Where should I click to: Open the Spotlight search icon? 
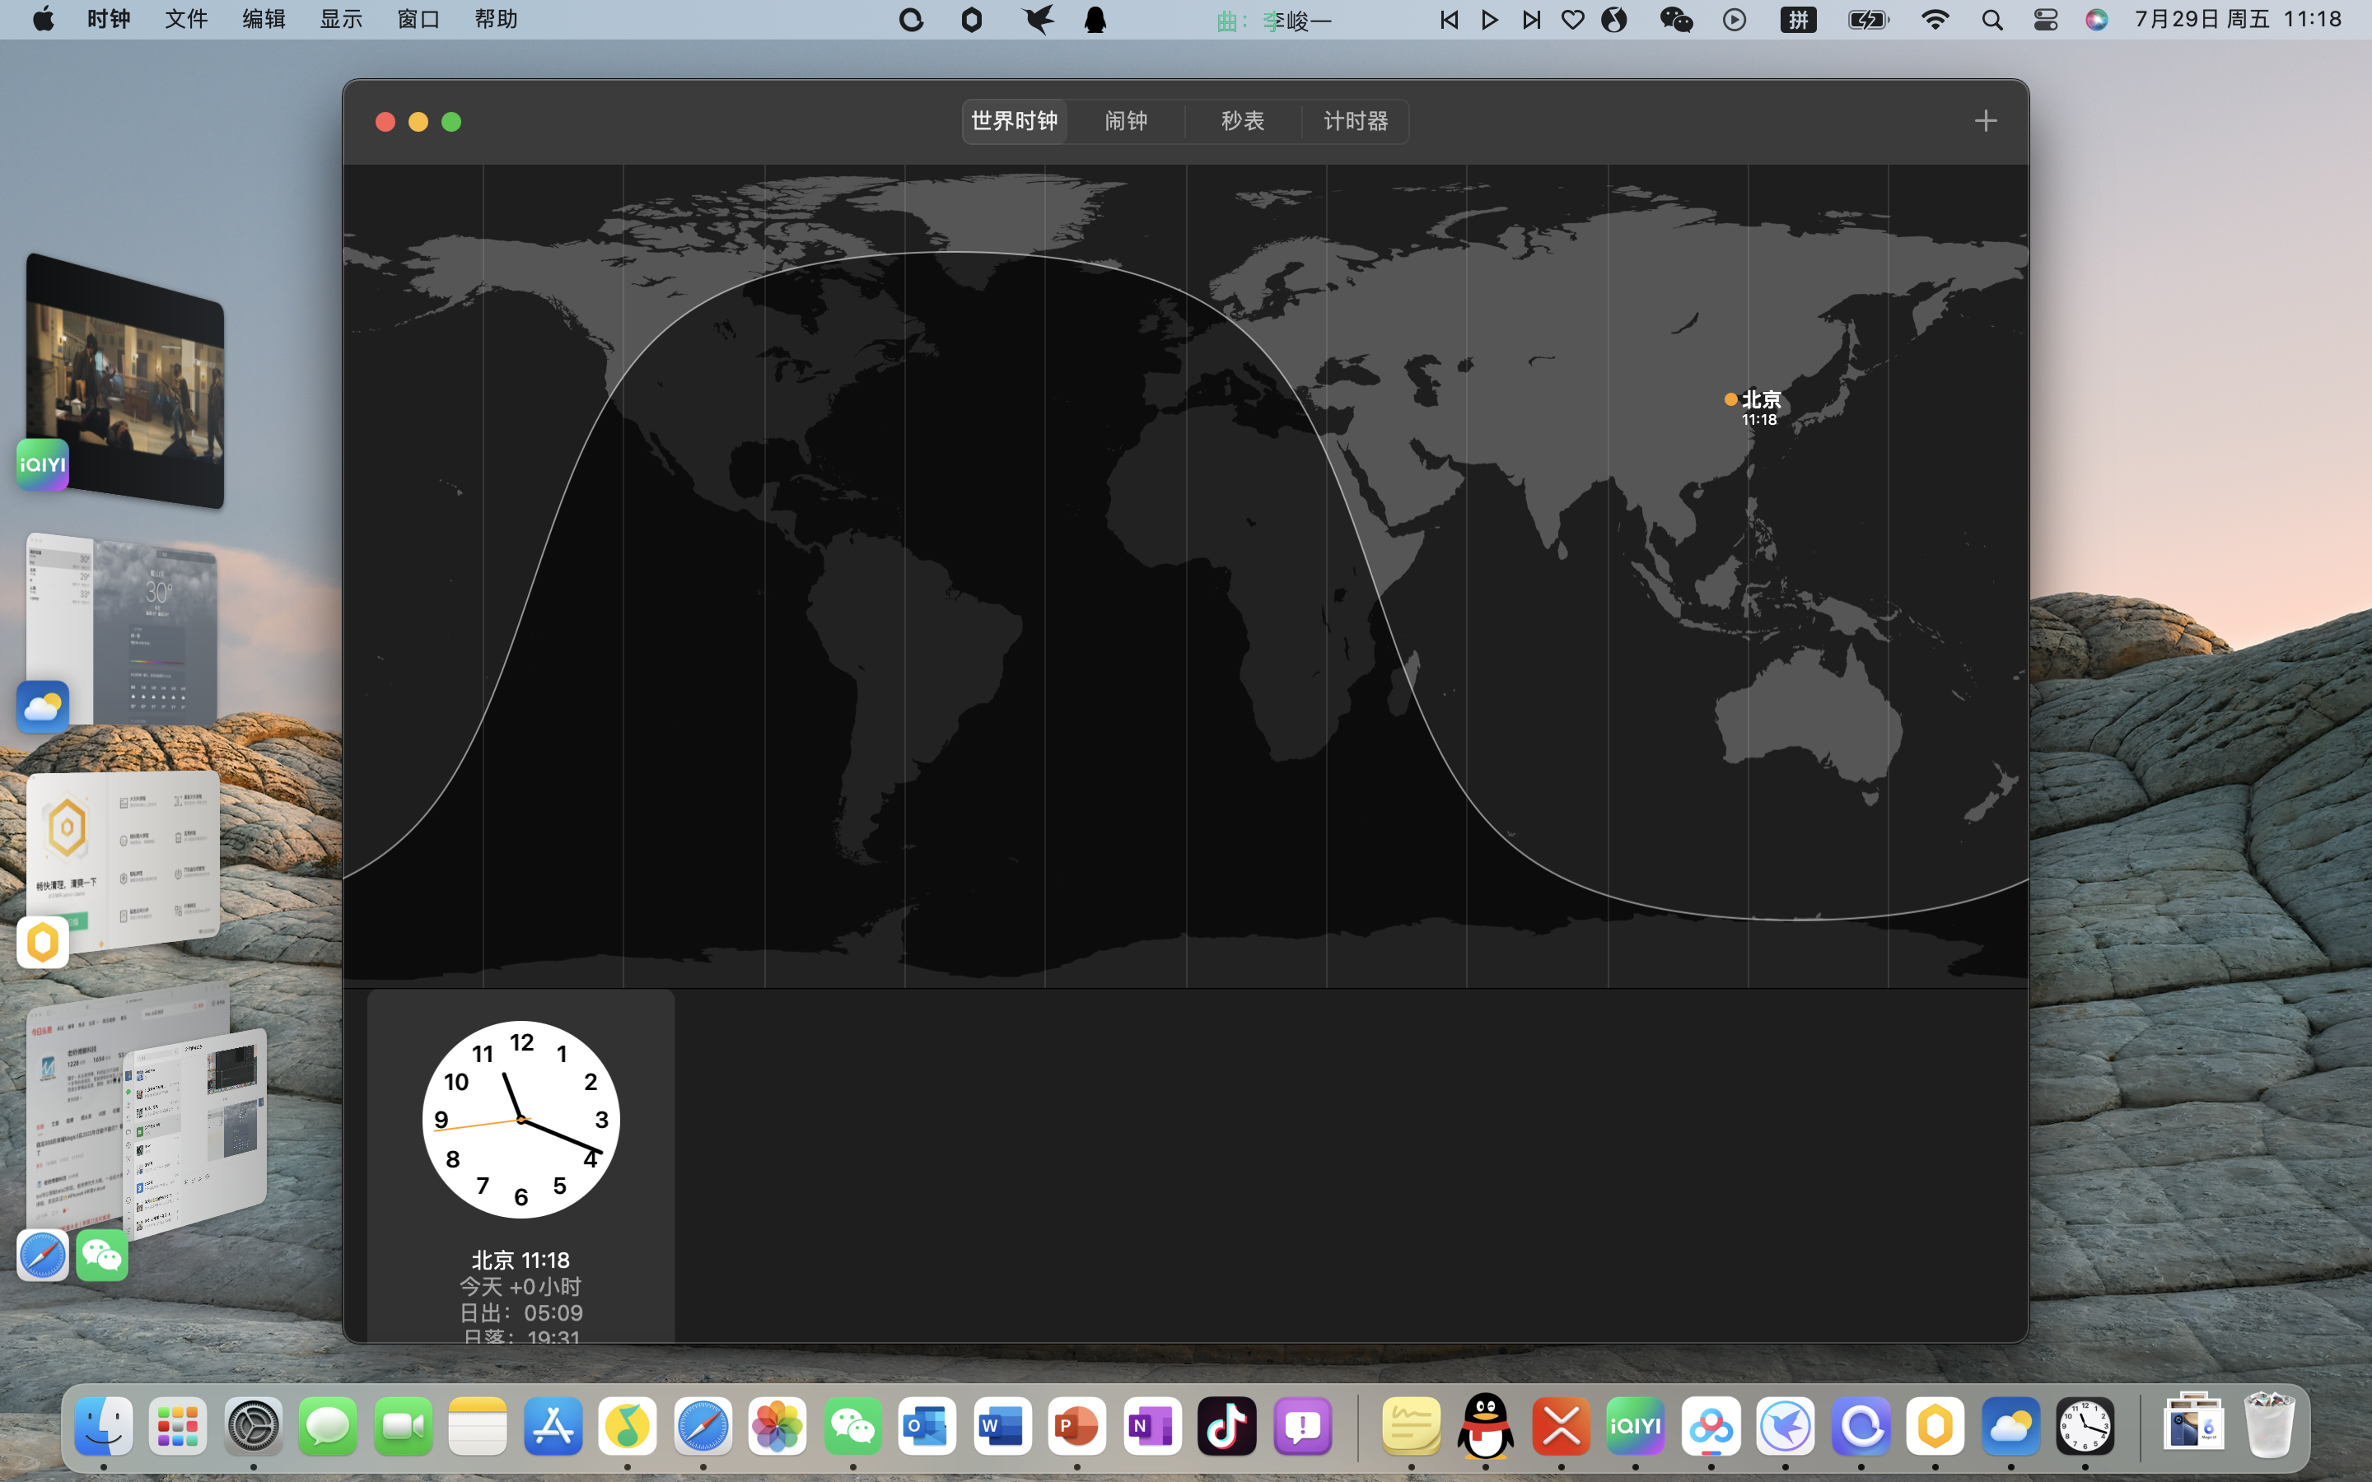[1991, 20]
